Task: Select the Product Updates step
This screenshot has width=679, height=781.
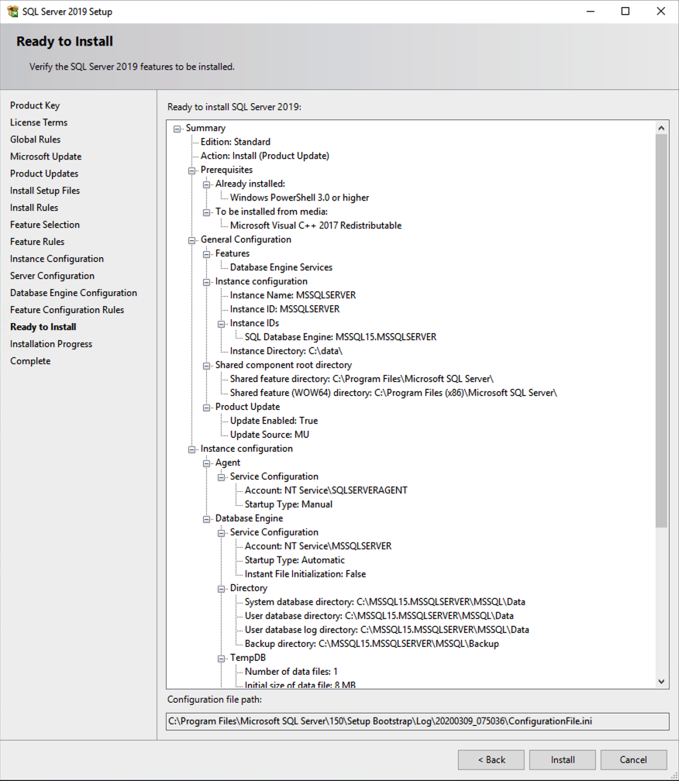Action: tap(44, 174)
